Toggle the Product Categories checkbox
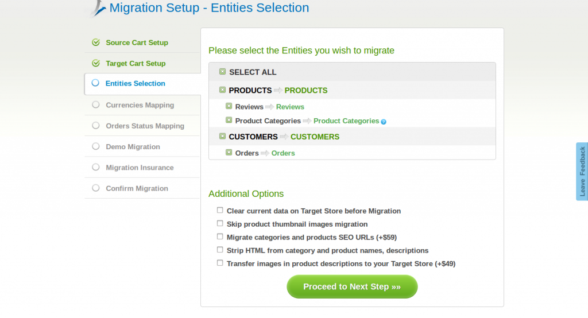 click(x=229, y=121)
